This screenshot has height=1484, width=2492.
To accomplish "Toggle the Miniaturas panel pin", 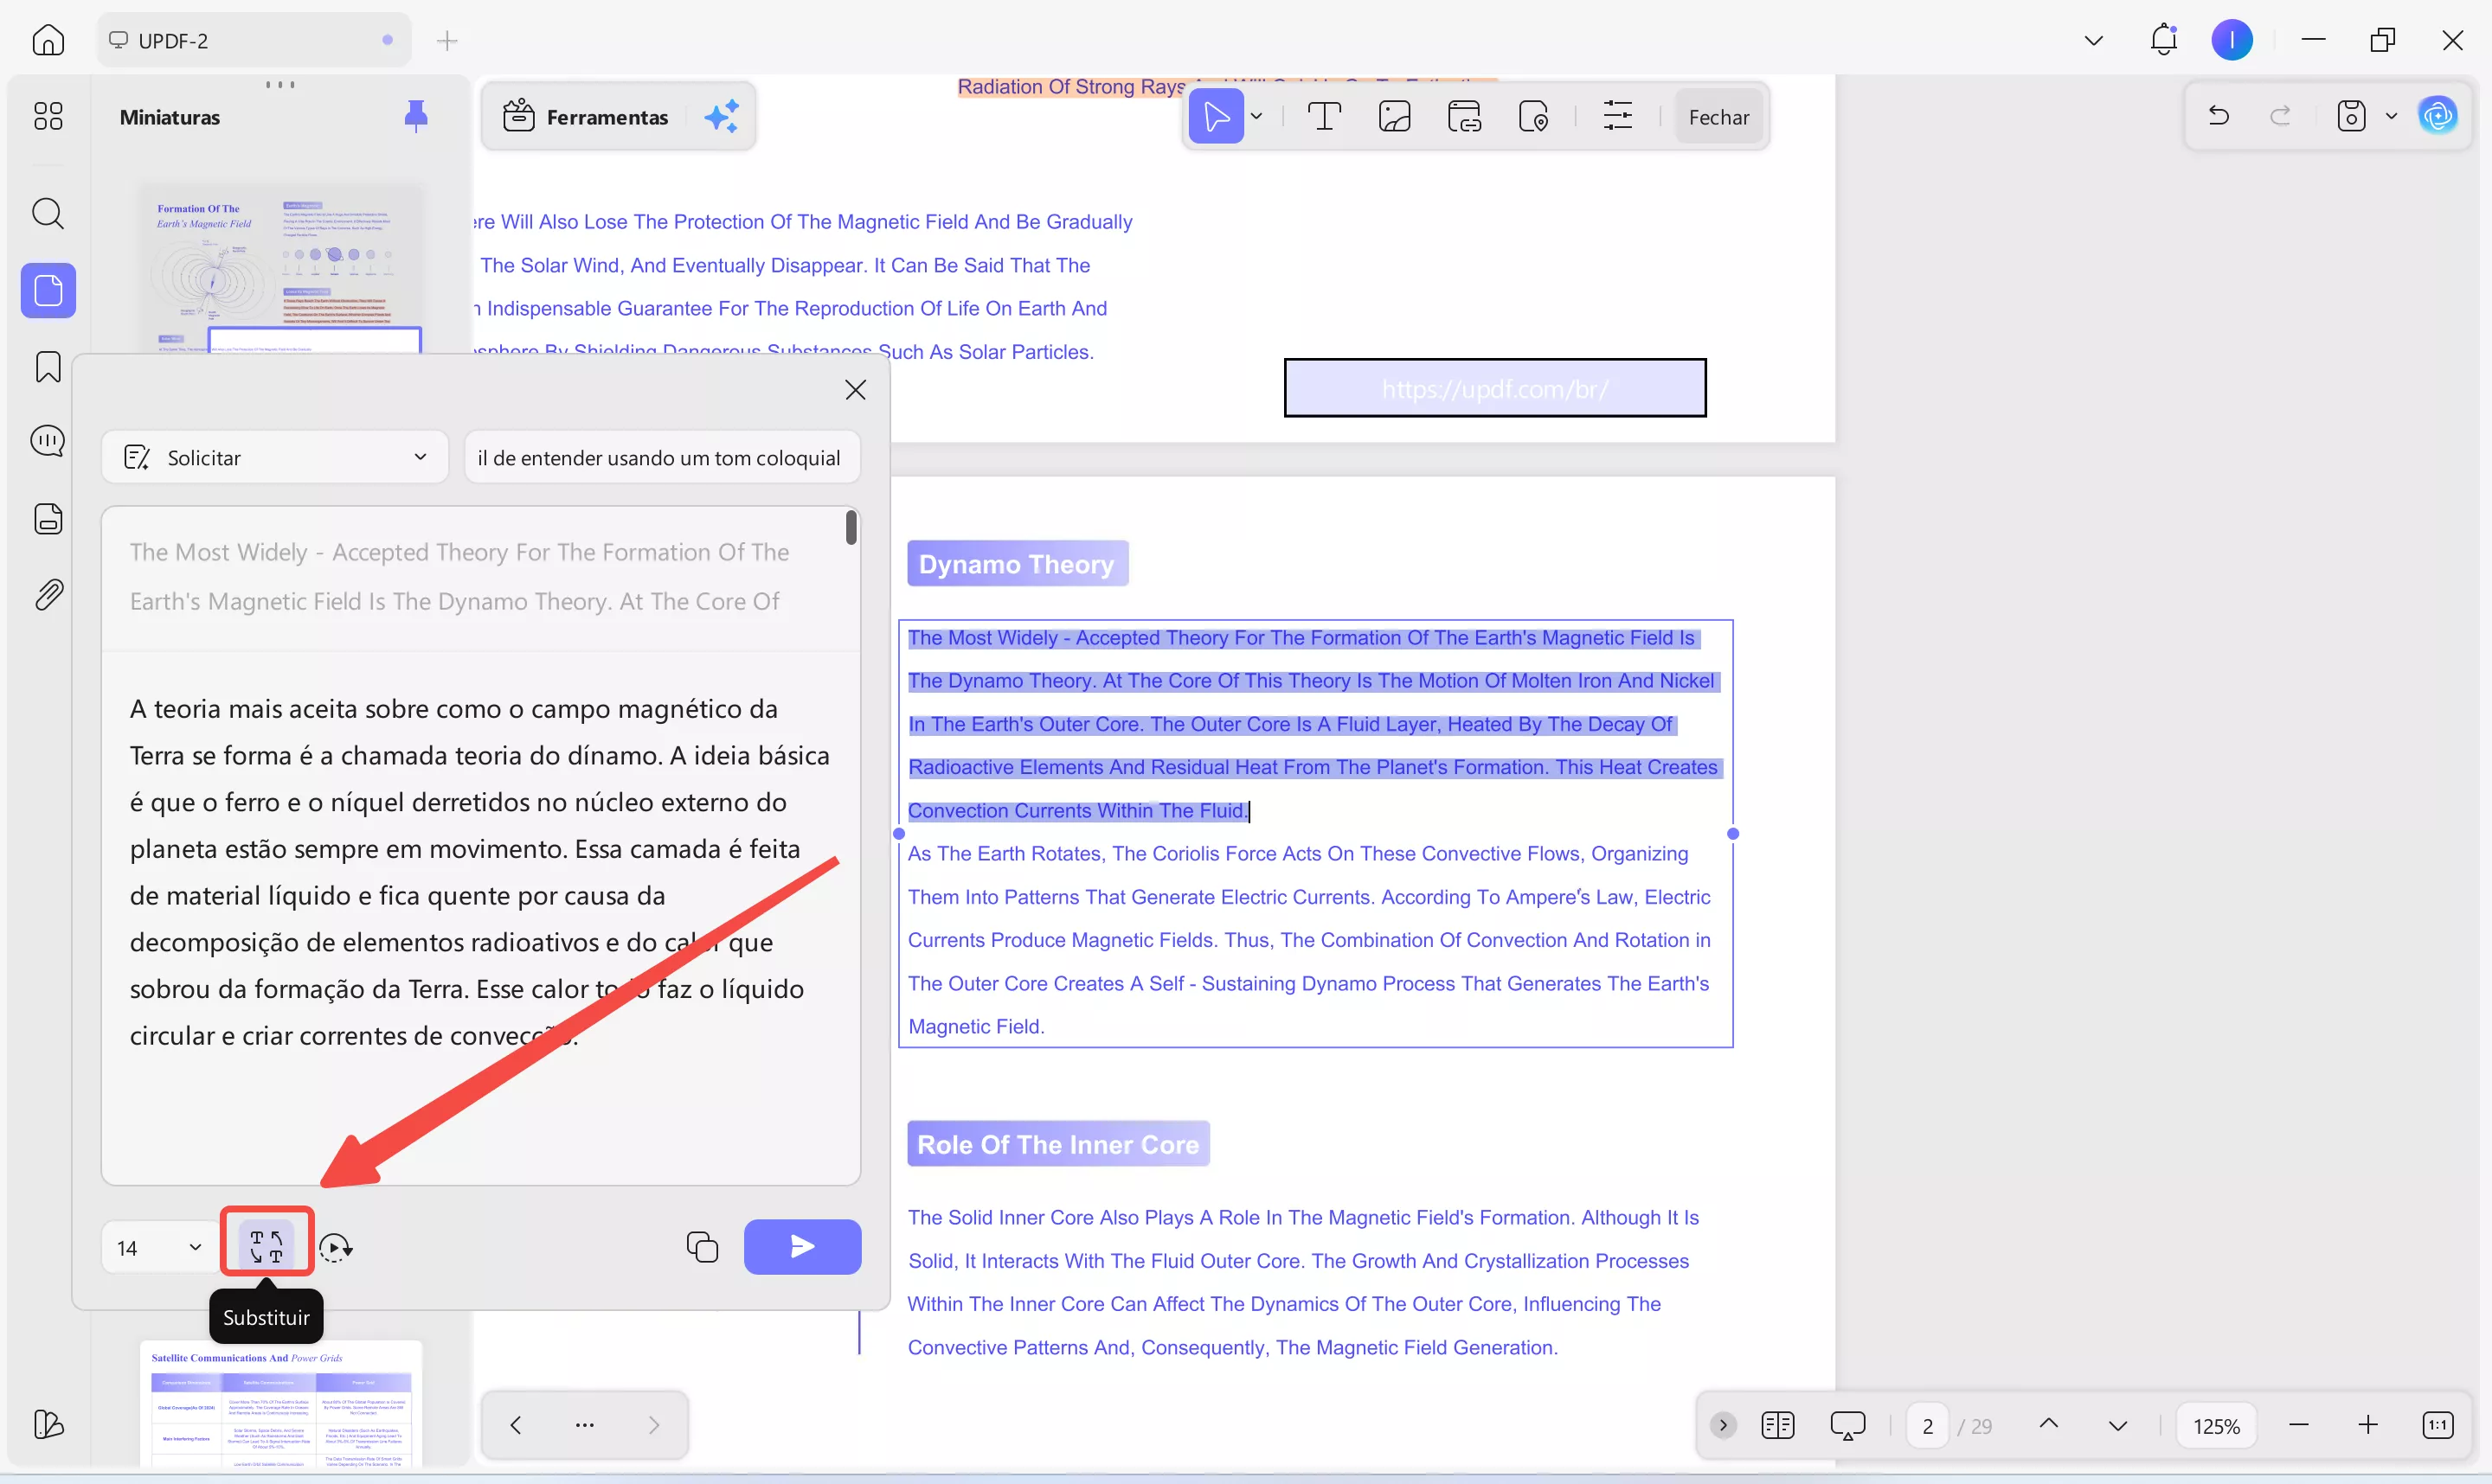I will coord(415,117).
